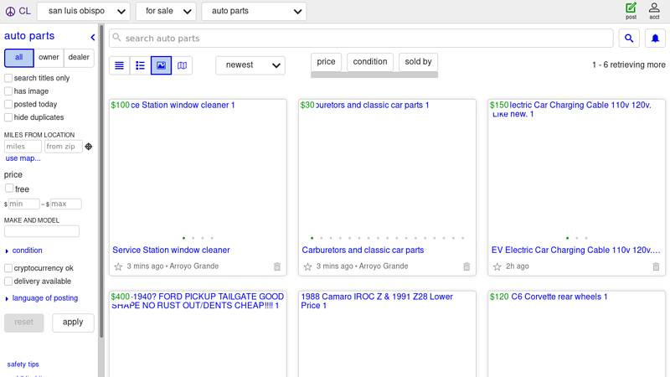670x377 pixels.
Task: Toggle cryptocurrency ok checkbox
Action: point(8,268)
